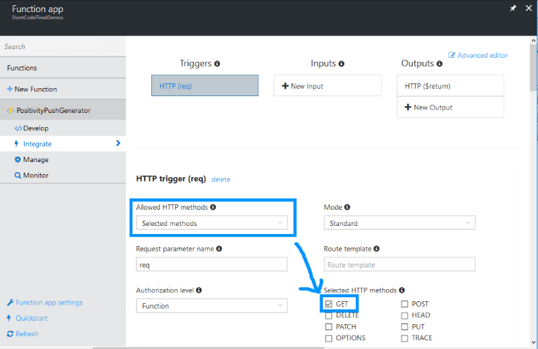
Task: Select the HTTP ($return) output
Action: (x=451, y=86)
